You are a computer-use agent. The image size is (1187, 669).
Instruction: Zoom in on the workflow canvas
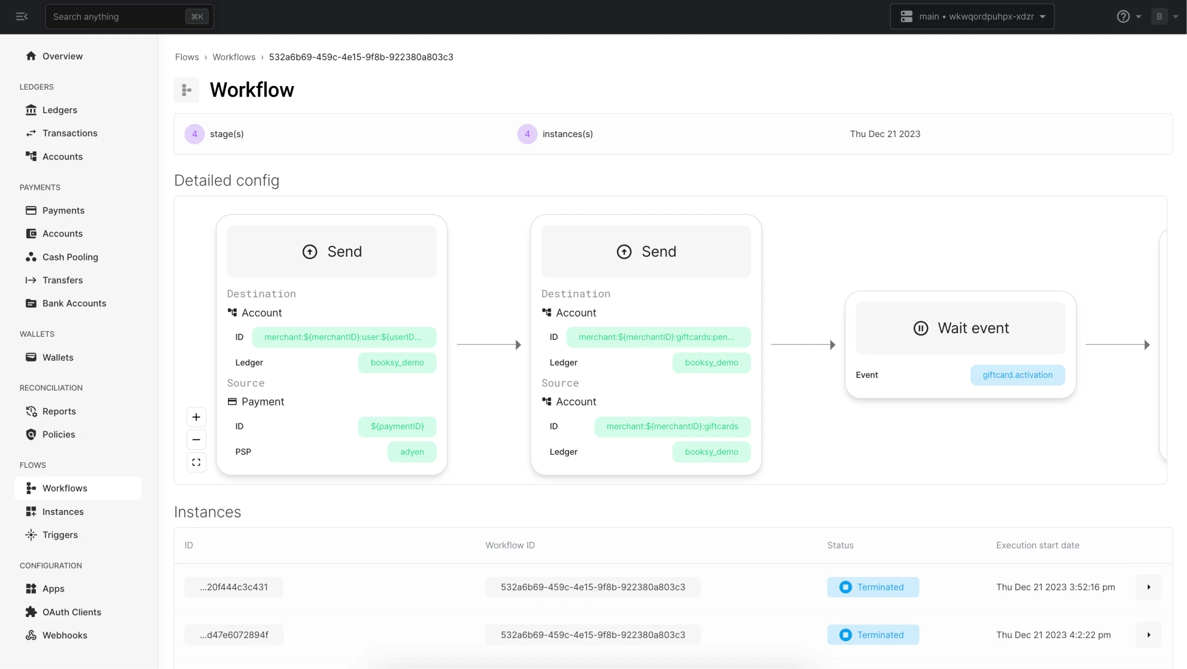click(x=196, y=417)
